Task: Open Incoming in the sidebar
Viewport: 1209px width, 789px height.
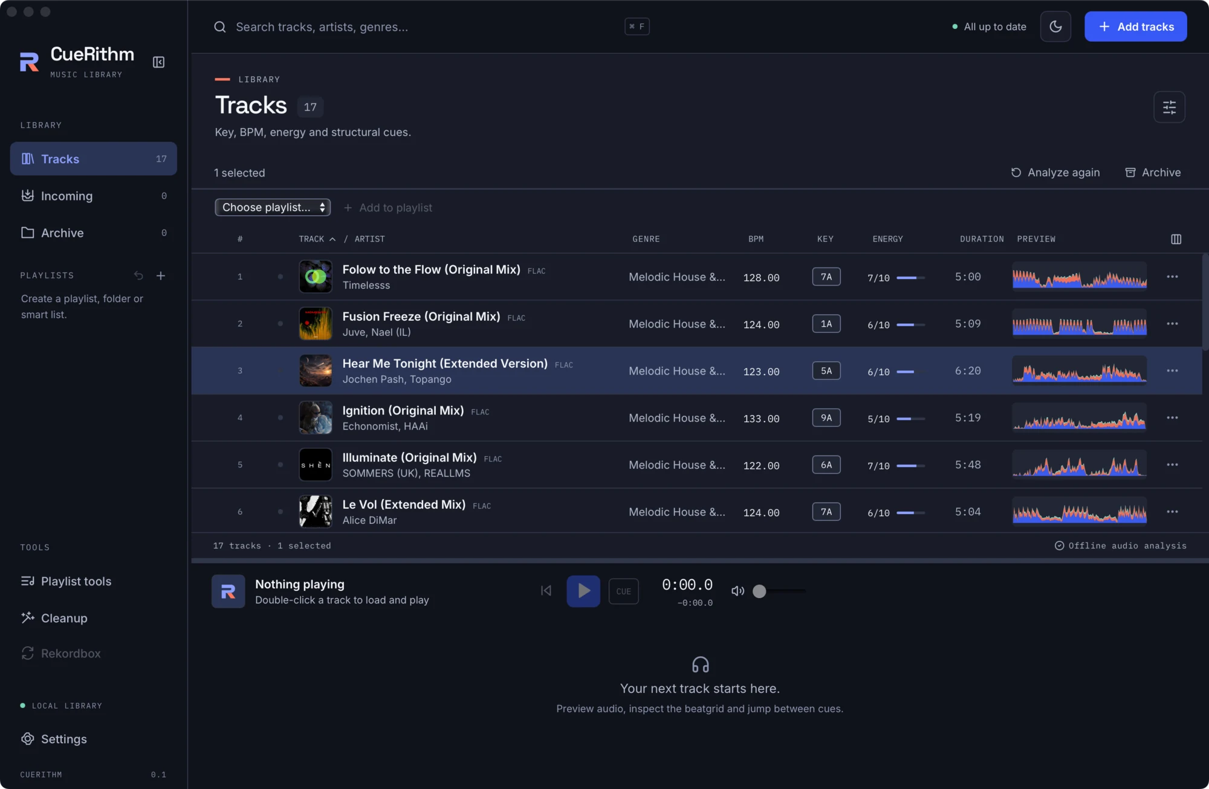Action: (94, 196)
